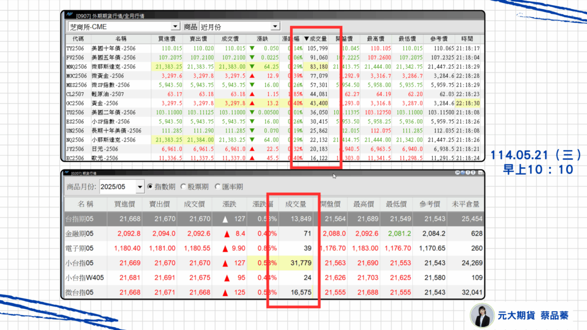The width and height of the screenshot is (587, 330).
Task: Expand the 近月份 product dropdown
Action: (x=275, y=26)
